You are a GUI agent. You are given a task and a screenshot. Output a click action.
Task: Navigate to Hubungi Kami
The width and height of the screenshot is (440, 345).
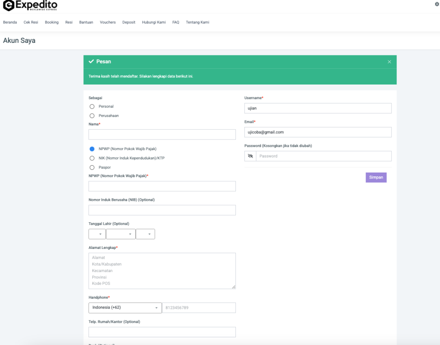(x=154, y=22)
